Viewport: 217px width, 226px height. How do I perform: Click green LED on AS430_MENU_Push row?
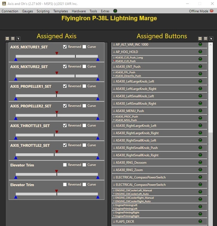(200, 111)
